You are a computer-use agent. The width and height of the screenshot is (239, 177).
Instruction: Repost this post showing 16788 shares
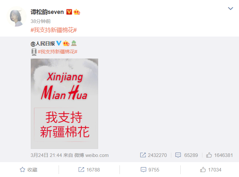coord(89,170)
